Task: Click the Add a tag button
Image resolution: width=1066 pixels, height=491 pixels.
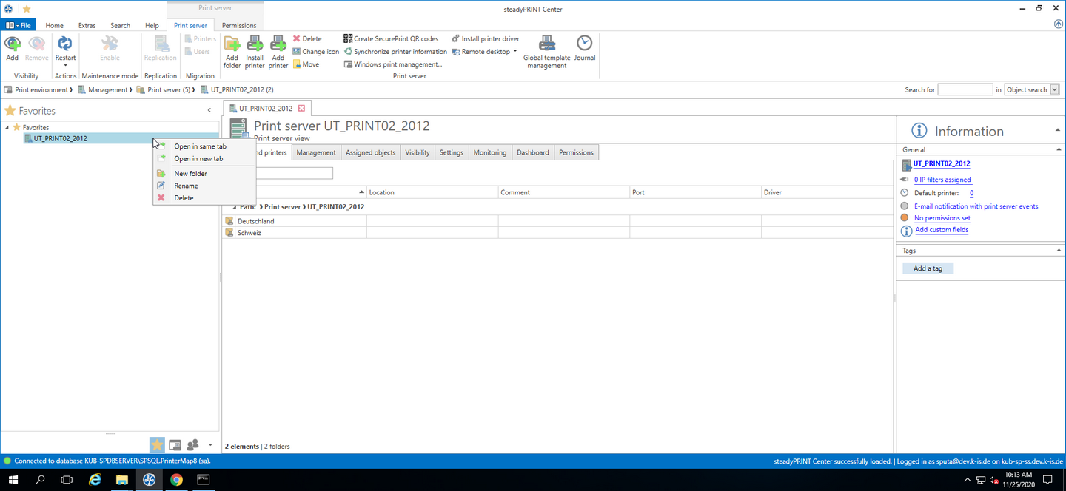Action: point(928,268)
